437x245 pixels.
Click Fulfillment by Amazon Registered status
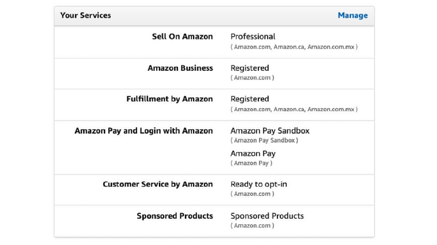(x=249, y=99)
